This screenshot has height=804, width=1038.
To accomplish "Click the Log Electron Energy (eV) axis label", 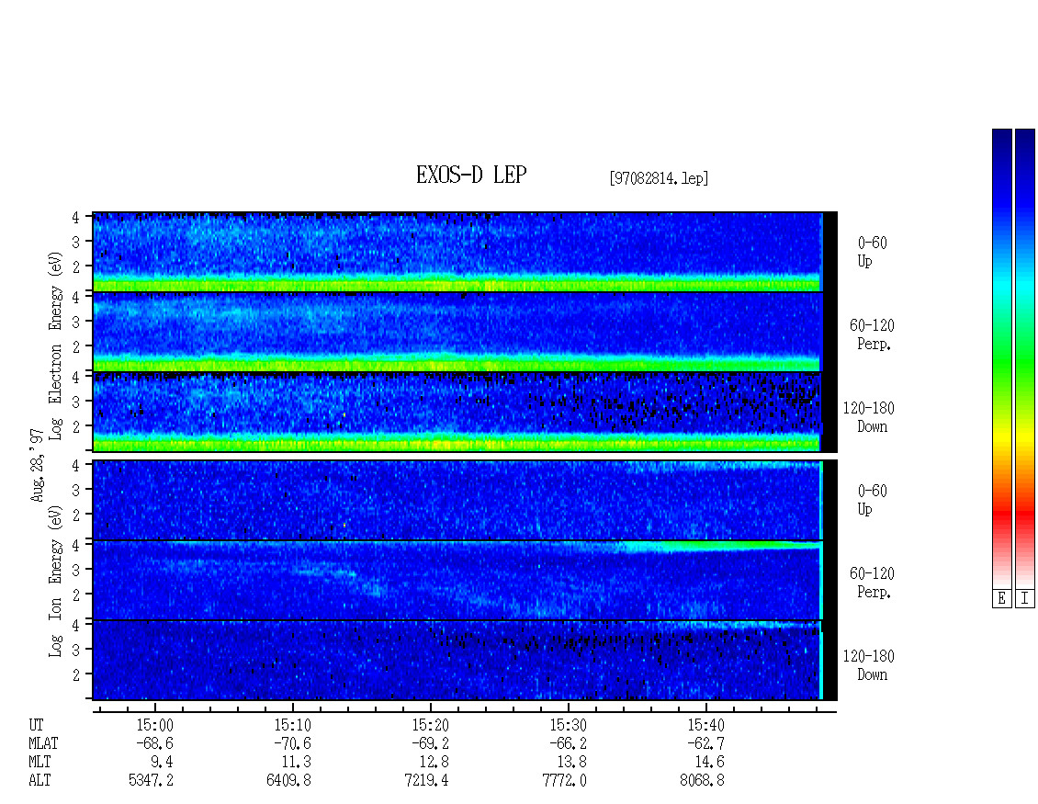I will point(55,345).
